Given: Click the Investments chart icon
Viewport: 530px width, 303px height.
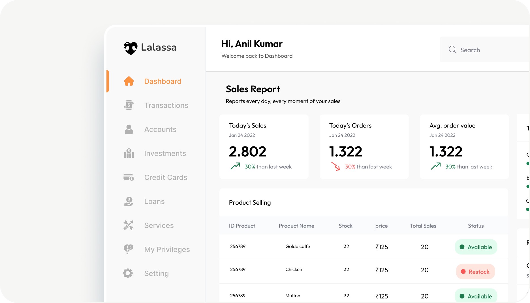Looking at the screenshot, I should tap(129, 153).
